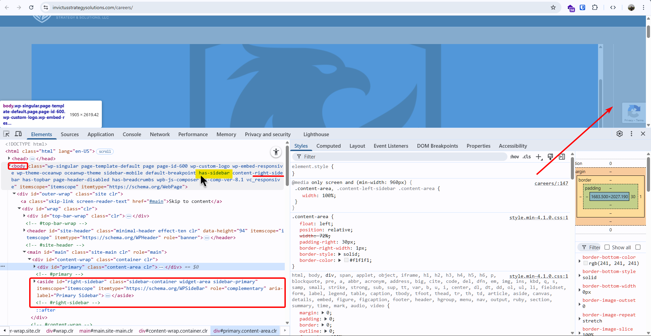Follow the #main href link in DOM
The height and width of the screenshot is (336, 651).
point(156,201)
